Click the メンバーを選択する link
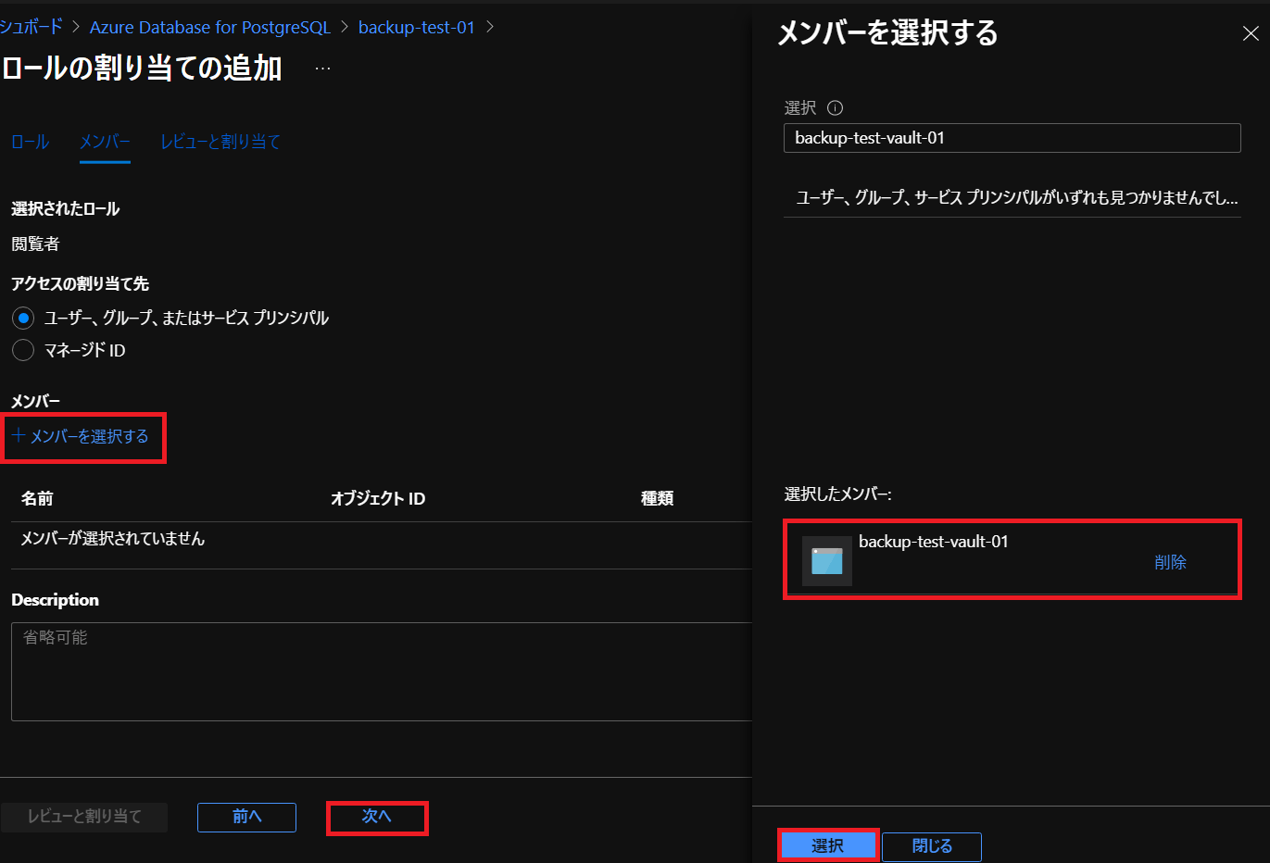Viewport: 1270px width, 863px height. click(81, 436)
